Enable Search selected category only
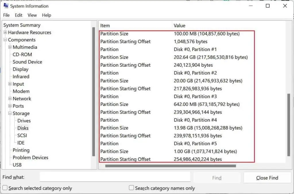The height and width of the screenshot is (194, 294). coord(5,188)
